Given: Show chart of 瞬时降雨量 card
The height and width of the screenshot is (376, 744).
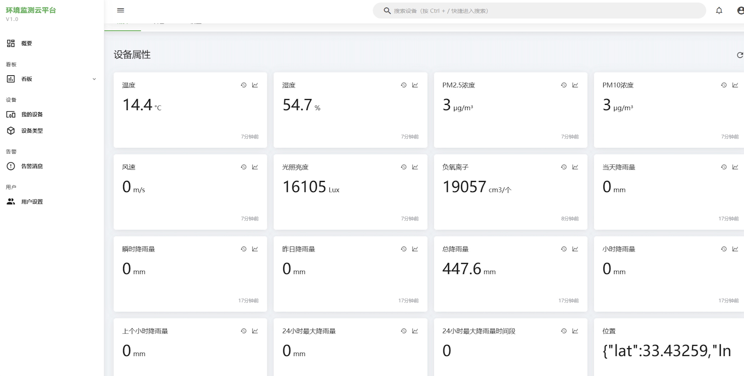Looking at the screenshot, I should [255, 249].
